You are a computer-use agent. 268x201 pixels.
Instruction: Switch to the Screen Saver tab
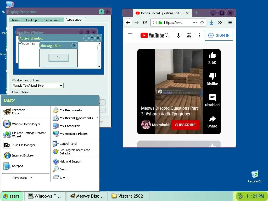tap(51, 20)
